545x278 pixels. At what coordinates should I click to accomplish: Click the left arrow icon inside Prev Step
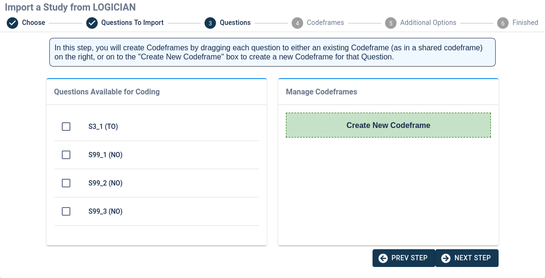(x=383, y=258)
